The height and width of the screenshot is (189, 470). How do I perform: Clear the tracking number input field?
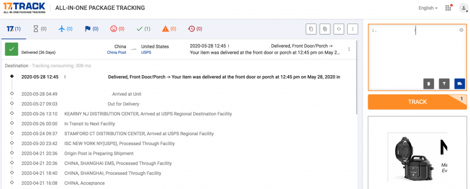[x=461, y=30]
